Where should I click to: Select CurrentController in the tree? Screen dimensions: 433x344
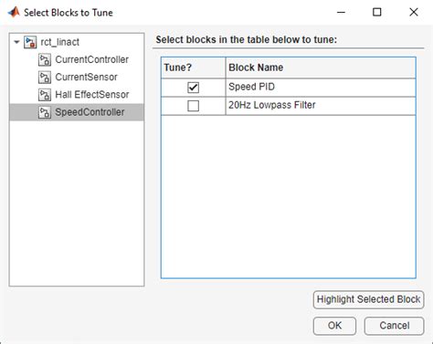pyautogui.click(x=91, y=59)
